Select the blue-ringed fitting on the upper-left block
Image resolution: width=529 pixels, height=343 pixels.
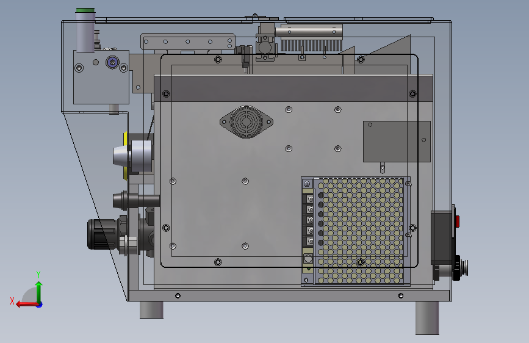112,62
